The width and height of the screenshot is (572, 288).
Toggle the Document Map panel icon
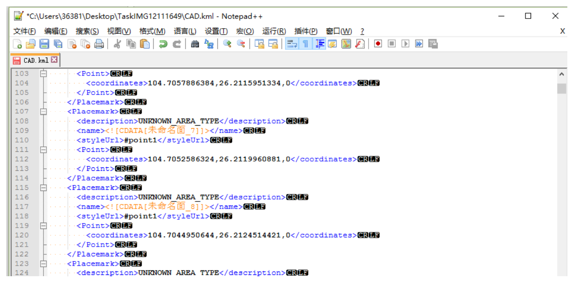(346, 44)
